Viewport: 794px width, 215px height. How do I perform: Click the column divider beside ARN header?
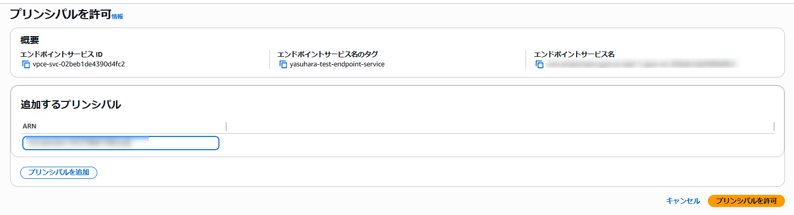[226, 126]
